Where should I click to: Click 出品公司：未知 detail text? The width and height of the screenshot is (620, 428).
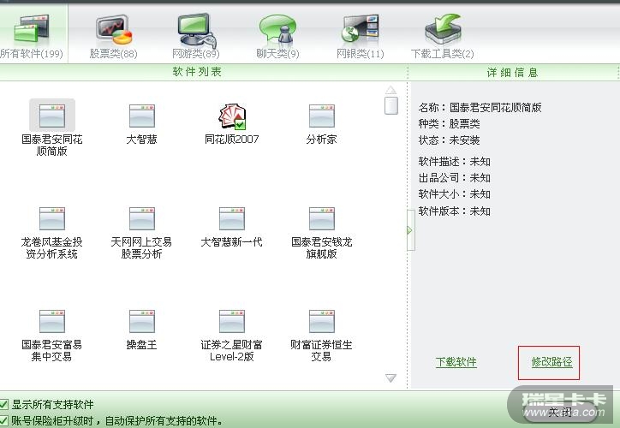tap(455, 178)
